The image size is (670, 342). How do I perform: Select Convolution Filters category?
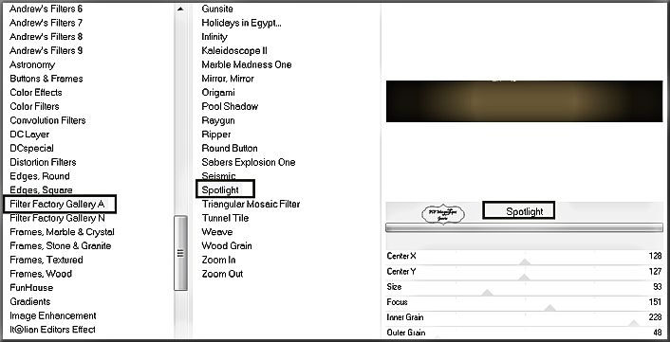(47, 120)
